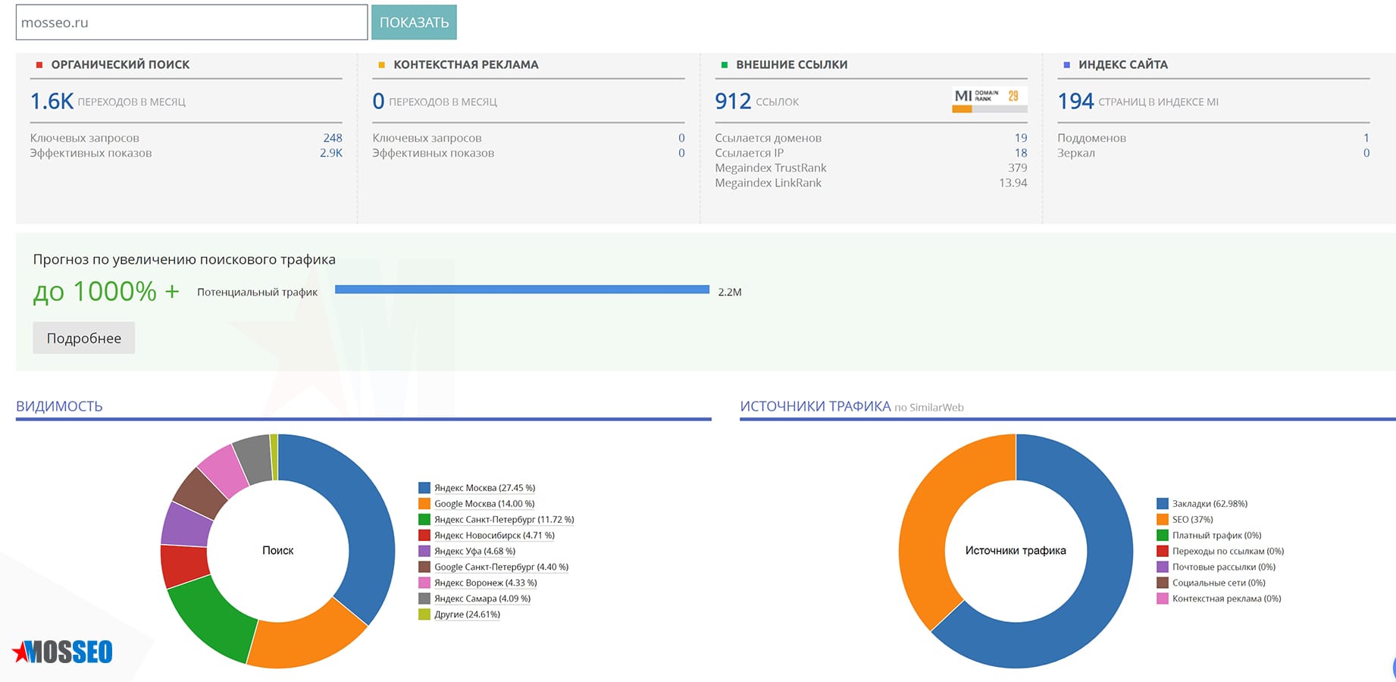Click the ИНДЕКС САЙТА card heading

click(1123, 64)
